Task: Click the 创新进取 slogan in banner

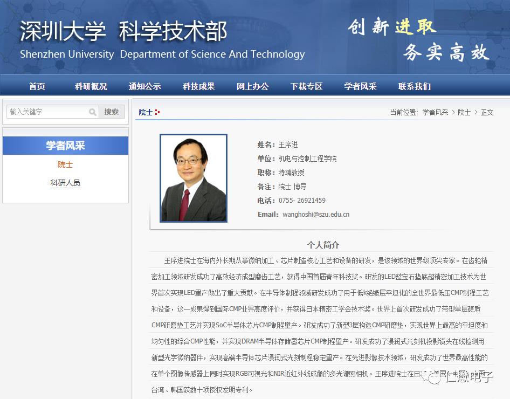Action: click(x=392, y=26)
